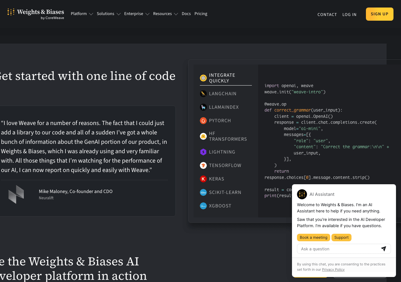Click the Support chat button

(341, 238)
